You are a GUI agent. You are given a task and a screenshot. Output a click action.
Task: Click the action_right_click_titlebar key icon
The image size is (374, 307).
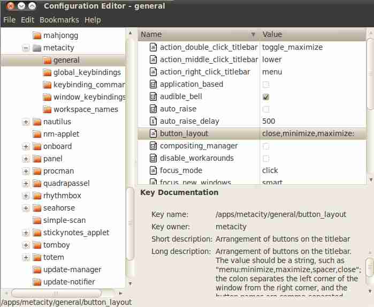pyautogui.click(x=153, y=72)
